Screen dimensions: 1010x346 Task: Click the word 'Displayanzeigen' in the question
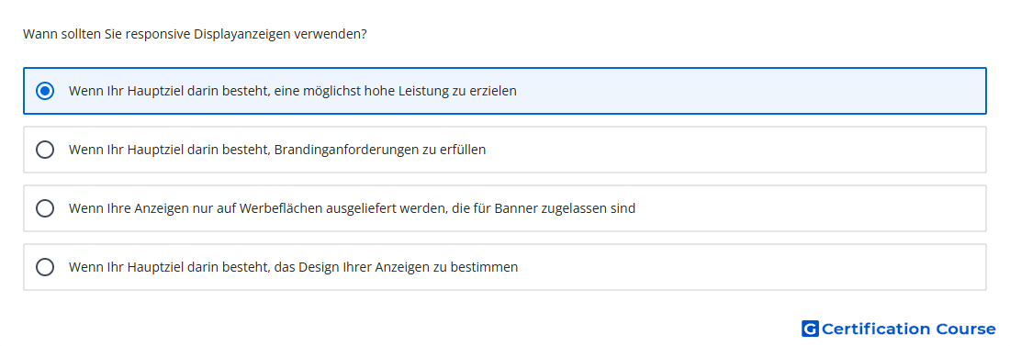pos(242,34)
